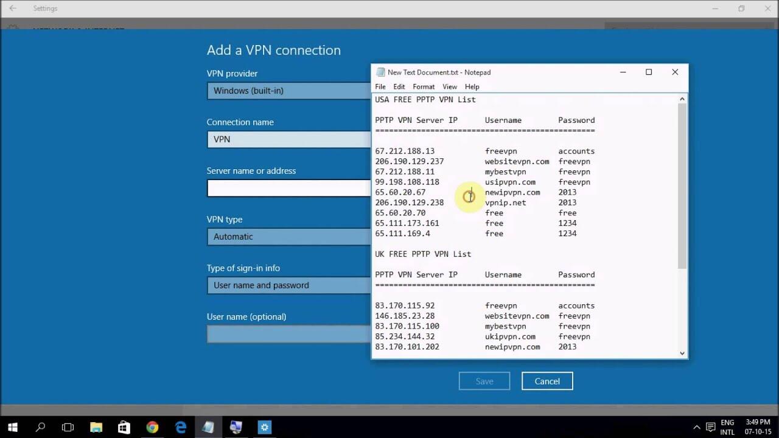Open the VPN type dropdown

[x=289, y=237]
